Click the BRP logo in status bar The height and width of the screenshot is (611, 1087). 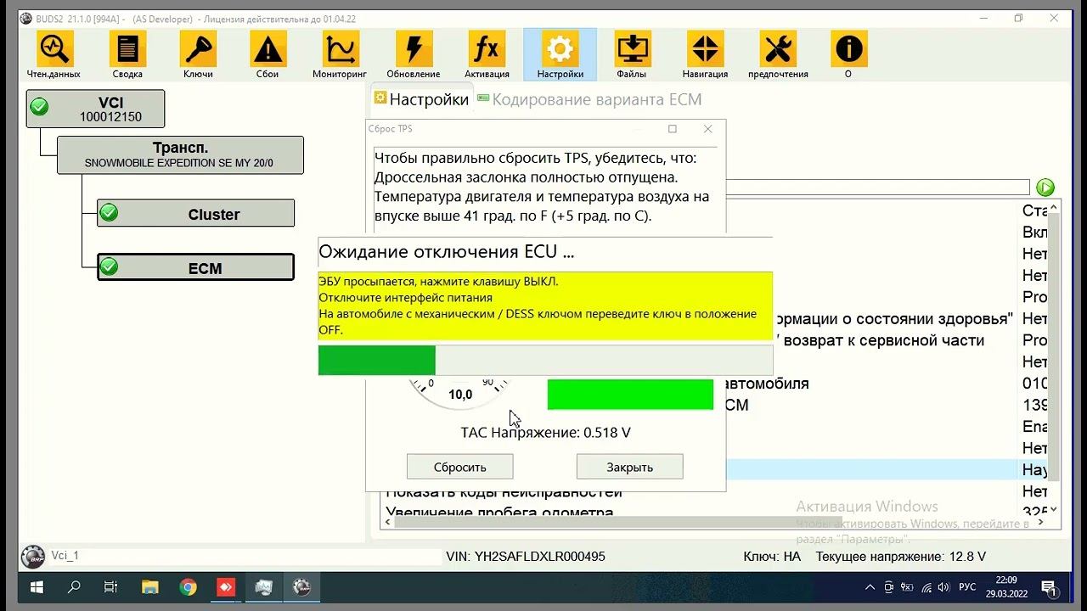click(x=33, y=557)
